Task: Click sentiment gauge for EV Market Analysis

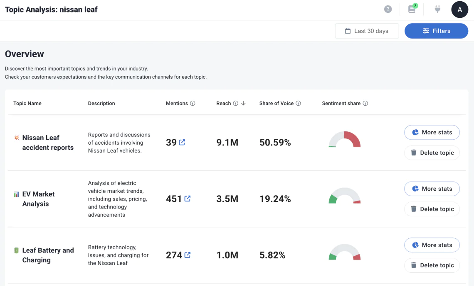Action: point(345,196)
